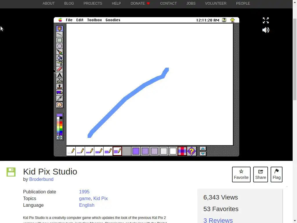This screenshot has width=297, height=223.
Task: Open the VOLUNTEER navigation link
Action: (x=215, y=3)
